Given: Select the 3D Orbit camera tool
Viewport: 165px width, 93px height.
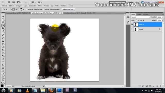Looking at the screenshot, I should coord(3,74).
